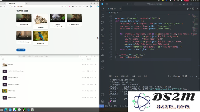
Task: Open the Copilot icon in browser toolbar
Action: pos(98,6)
